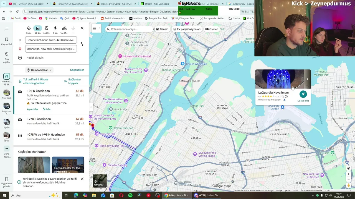Show next photo on LaGuardia card
The width and height of the screenshot is (355, 199).
tap(307, 79)
